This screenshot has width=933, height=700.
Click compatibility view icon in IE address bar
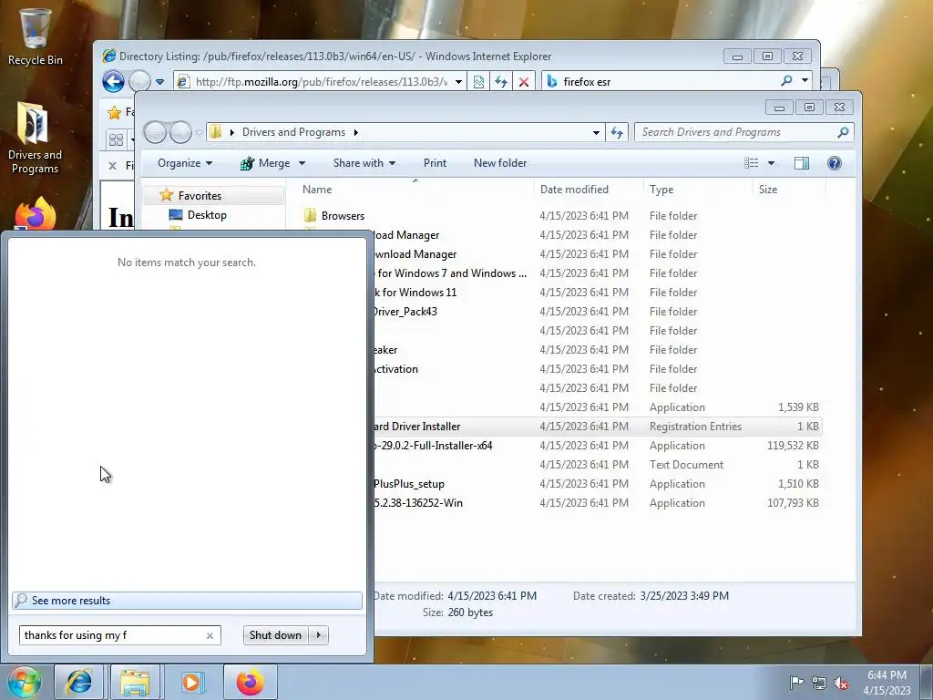(x=478, y=81)
